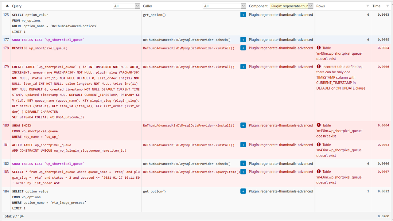Viewport: 393px width, 221px height.
Task: Click MysqlDataProvider->queryItems() caller text
Action: [x=192, y=172]
